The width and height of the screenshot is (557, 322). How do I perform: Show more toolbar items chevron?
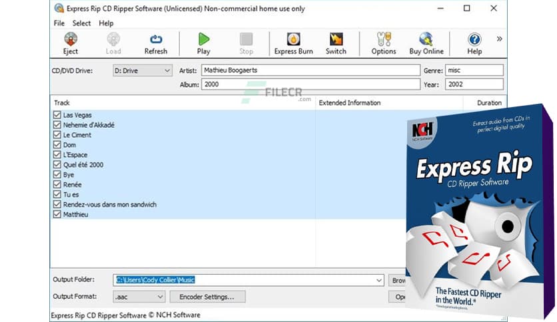coord(500,39)
